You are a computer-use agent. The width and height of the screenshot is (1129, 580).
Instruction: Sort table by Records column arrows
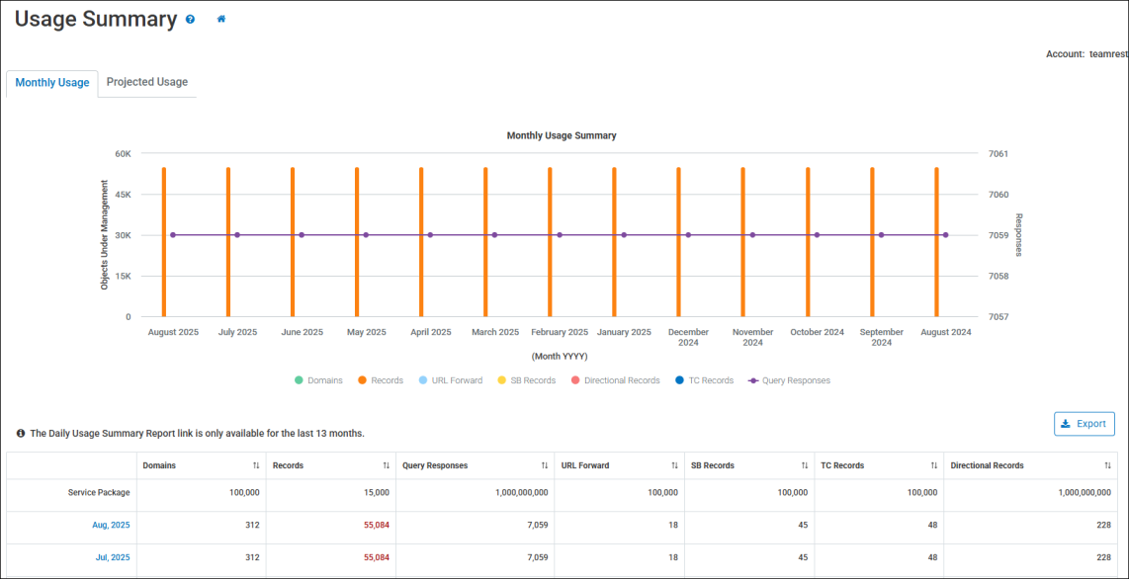(387, 465)
